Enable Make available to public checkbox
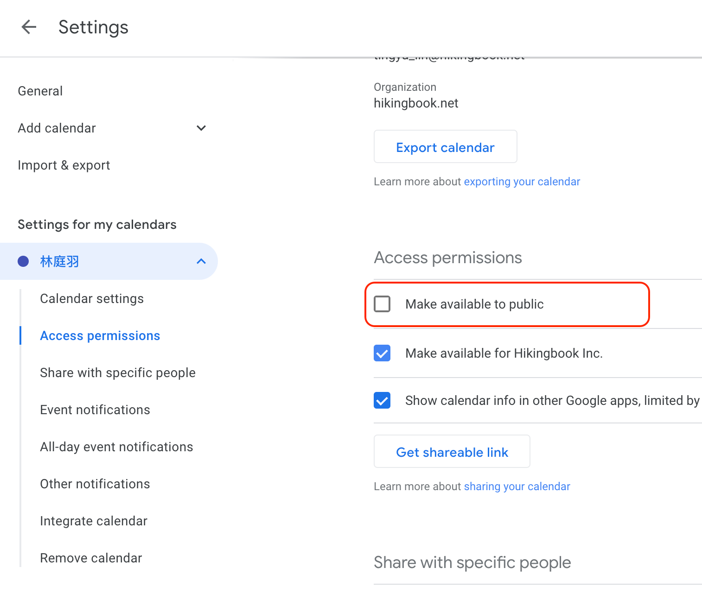 382,304
